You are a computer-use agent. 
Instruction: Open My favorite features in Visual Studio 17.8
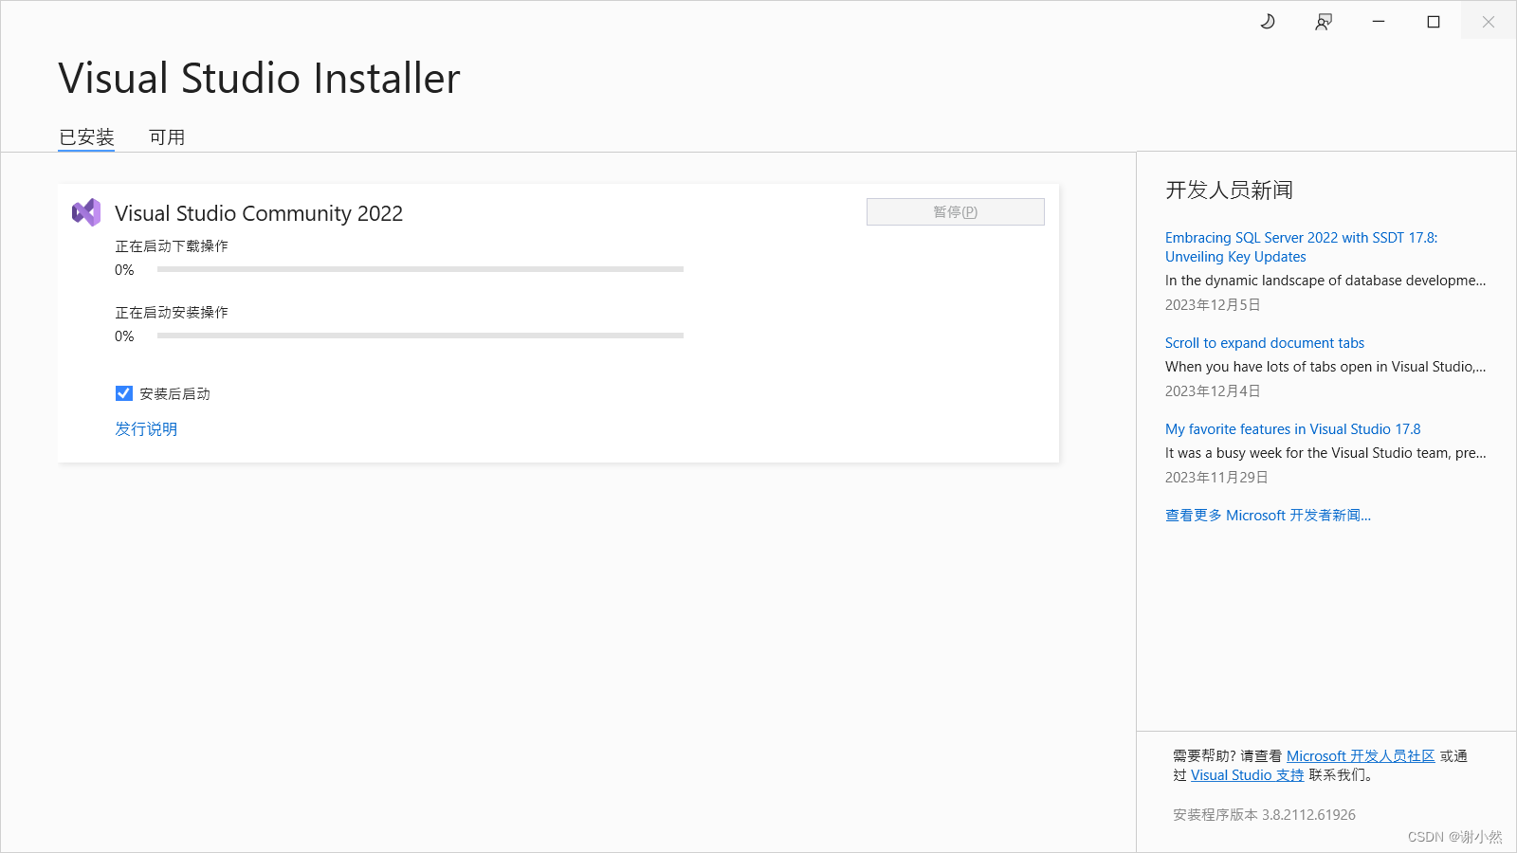click(x=1293, y=429)
